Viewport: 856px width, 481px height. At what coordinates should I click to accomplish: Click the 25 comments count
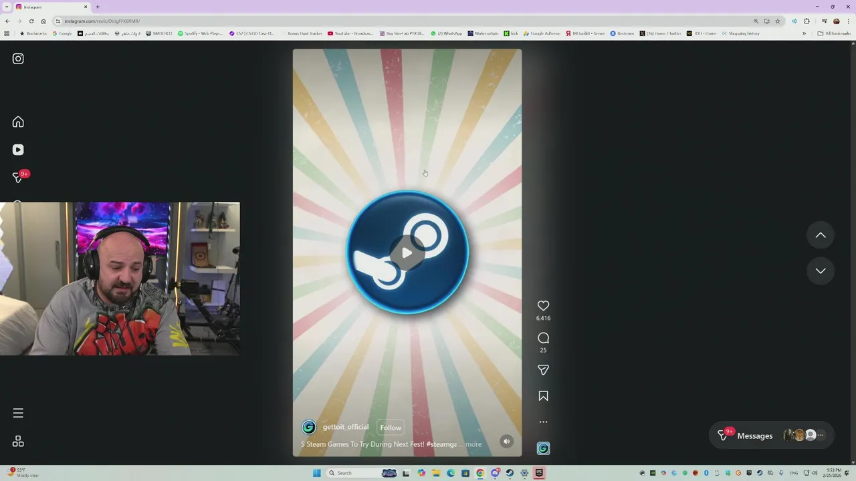[x=543, y=350]
